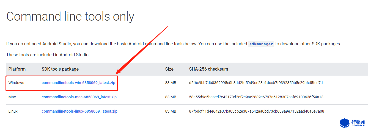Click the Windows platform cell
The height and width of the screenshot is (128, 368).
click(x=16, y=83)
